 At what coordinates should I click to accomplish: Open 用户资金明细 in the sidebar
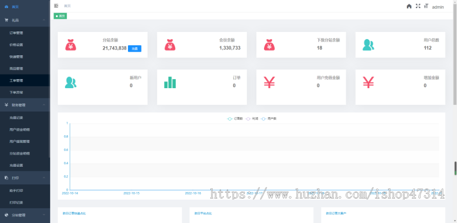coord(25,130)
